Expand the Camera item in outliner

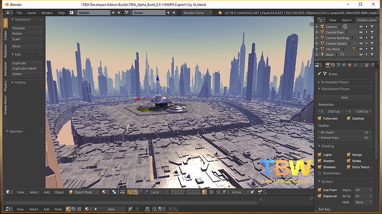click(x=317, y=27)
